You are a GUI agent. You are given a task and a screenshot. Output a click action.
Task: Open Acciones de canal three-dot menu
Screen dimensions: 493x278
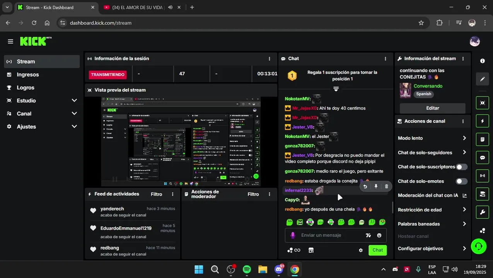[x=463, y=121]
